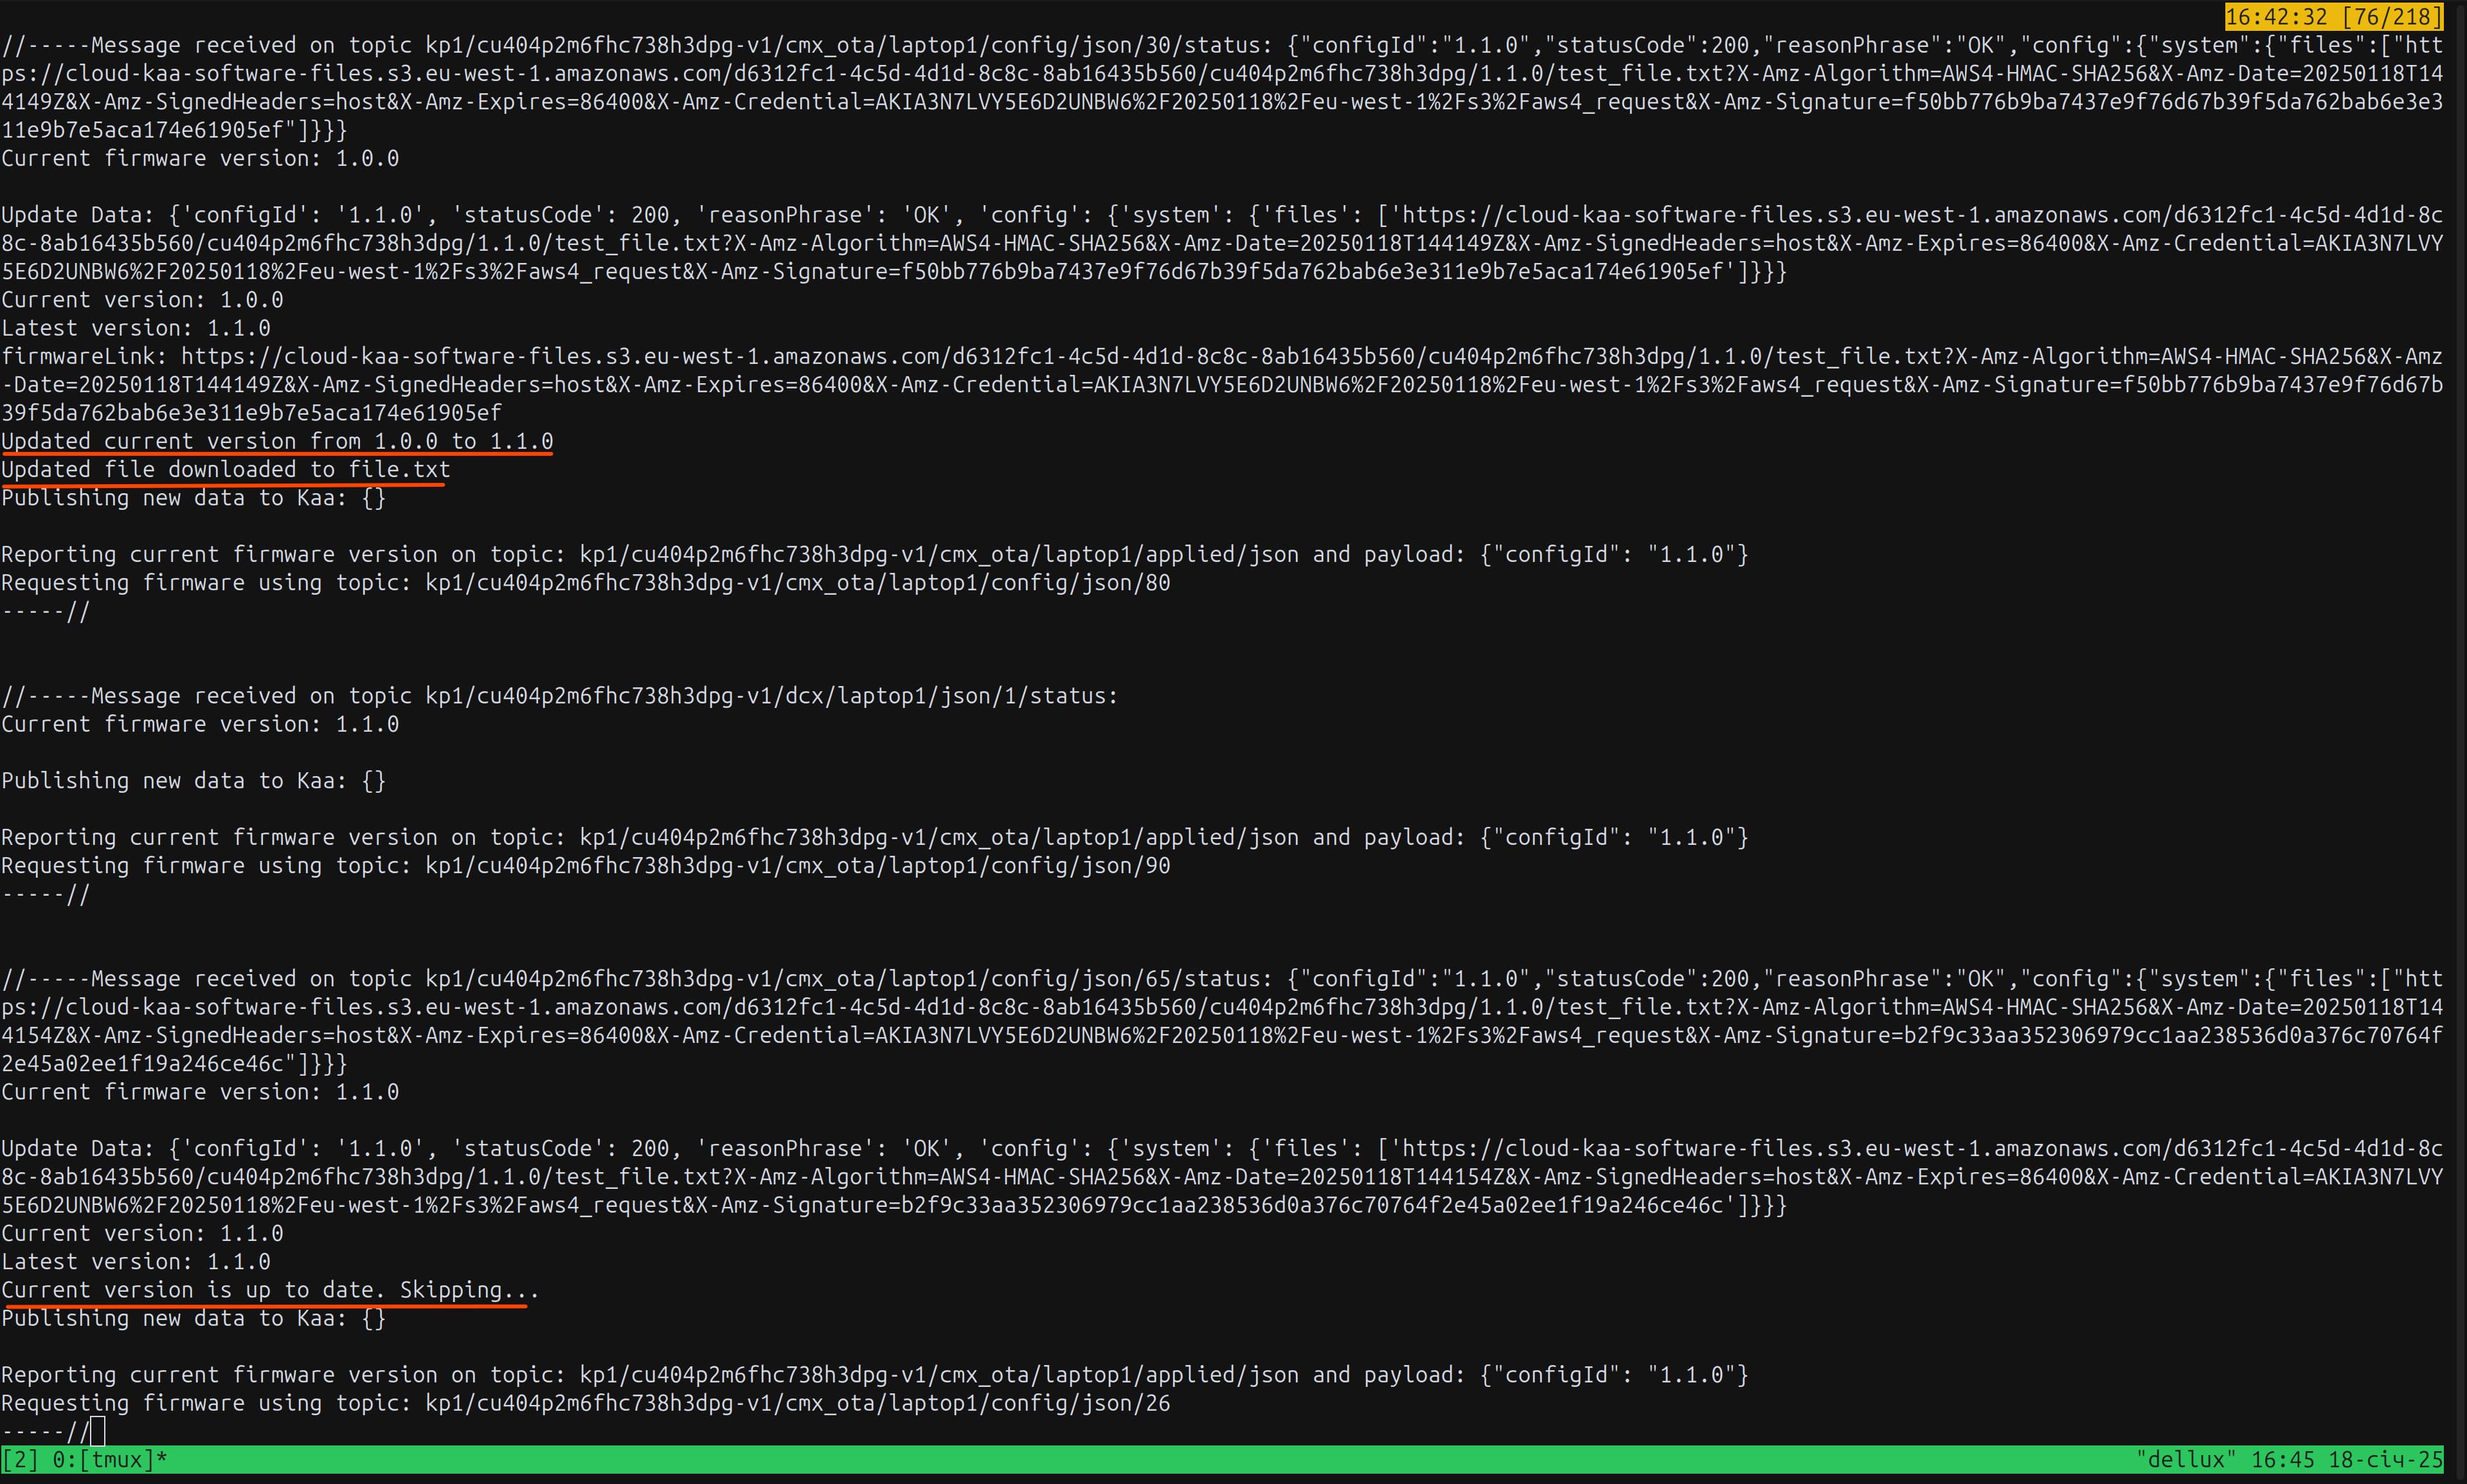Click the "firmwareLink:" label
This screenshot has width=2467, height=1484.
point(84,356)
